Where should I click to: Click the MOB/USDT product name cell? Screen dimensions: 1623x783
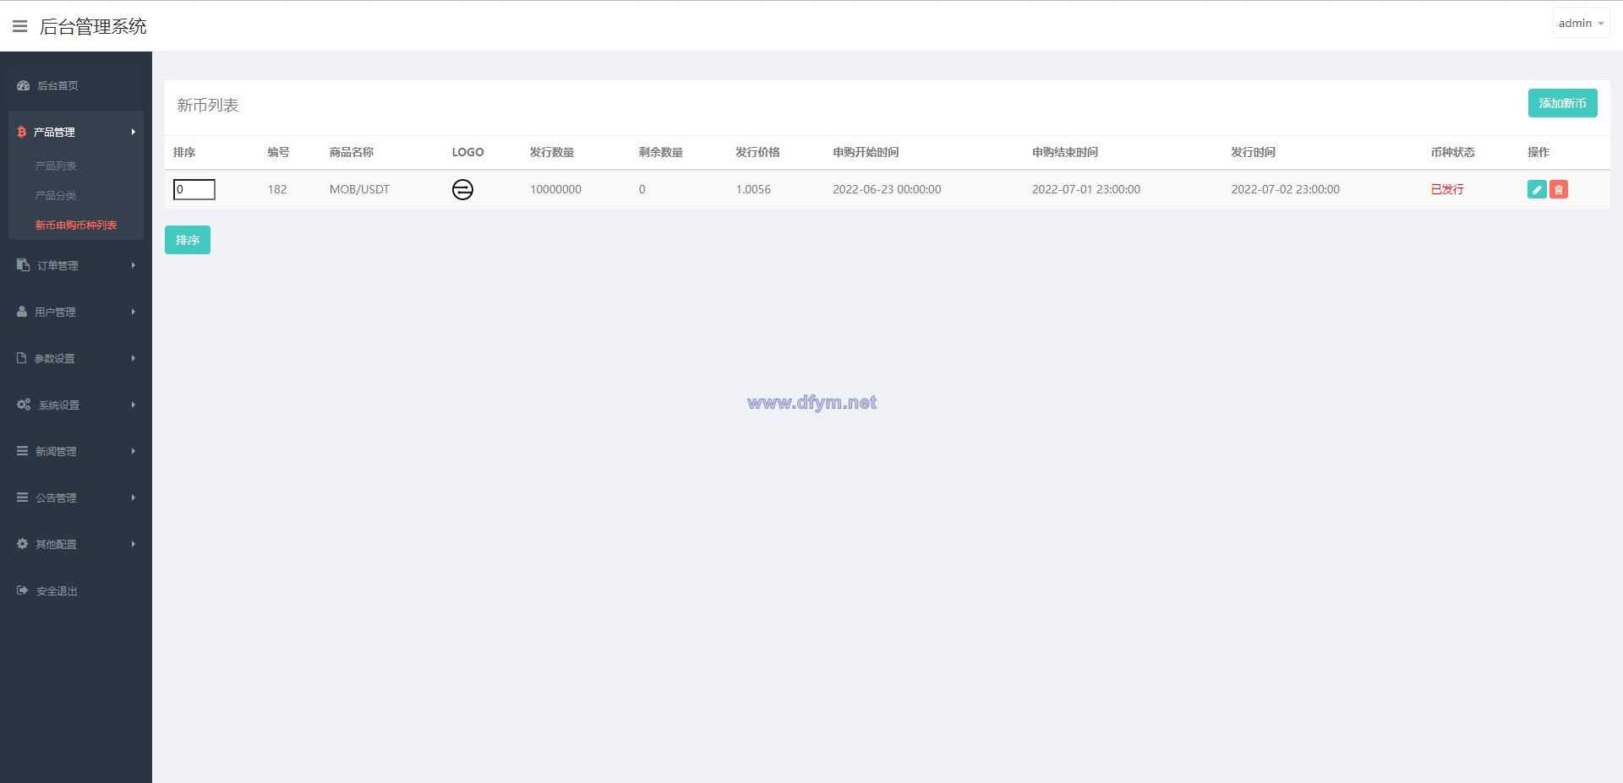pos(359,189)
